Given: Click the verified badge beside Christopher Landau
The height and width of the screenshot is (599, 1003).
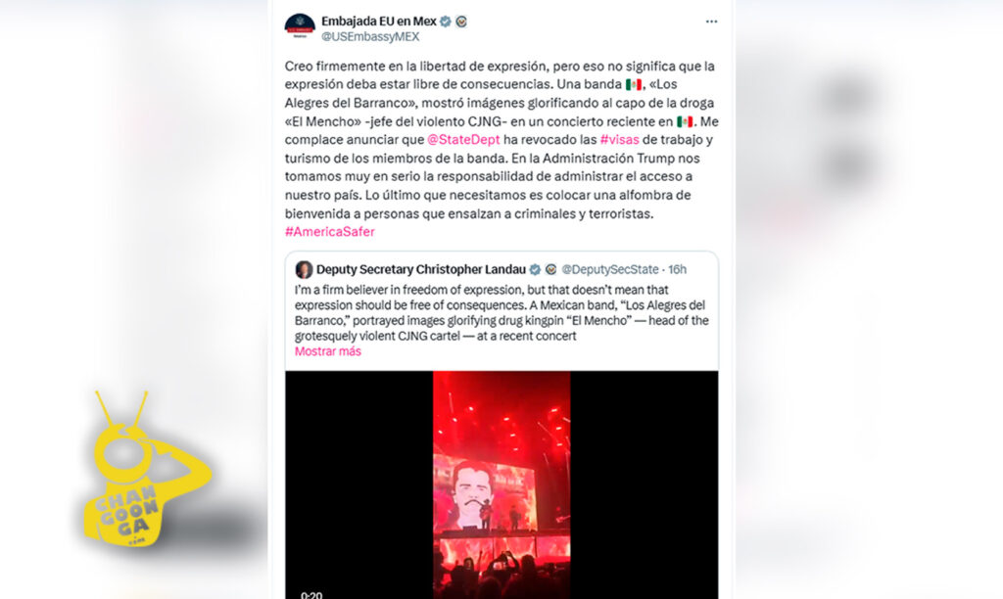Looking at the screenshot, I should pyautogui.click(x=535, y=270).
